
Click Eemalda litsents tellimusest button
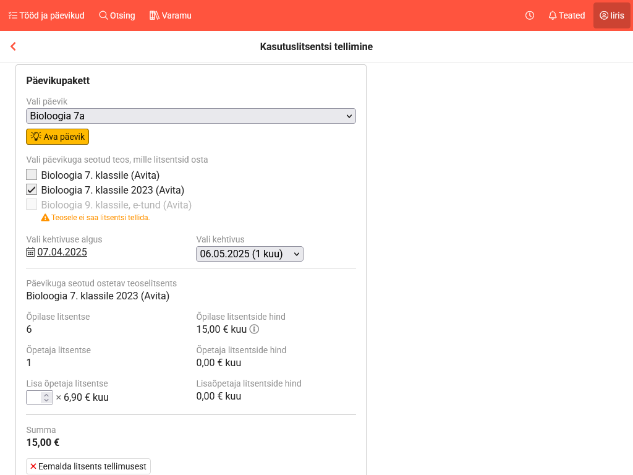88,466
